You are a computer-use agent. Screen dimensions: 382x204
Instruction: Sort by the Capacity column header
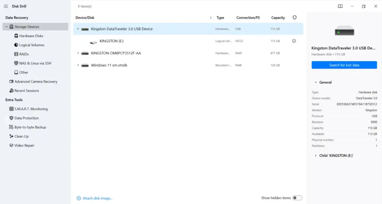pos(278,17)
